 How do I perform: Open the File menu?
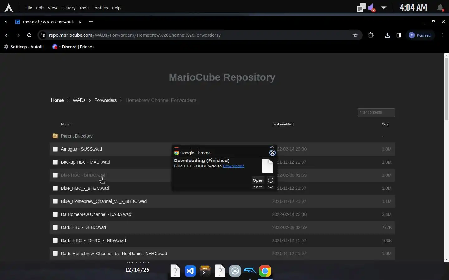point(29,8)
